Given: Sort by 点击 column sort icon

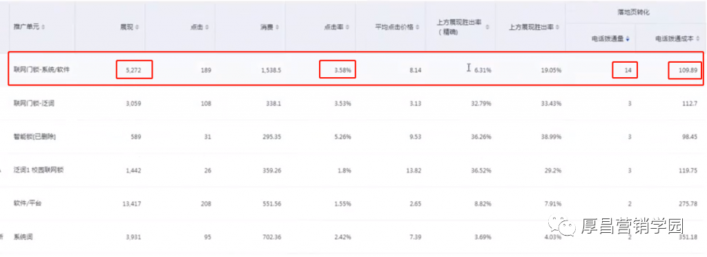Looking at the screenshot, I should tap(207, 28).
